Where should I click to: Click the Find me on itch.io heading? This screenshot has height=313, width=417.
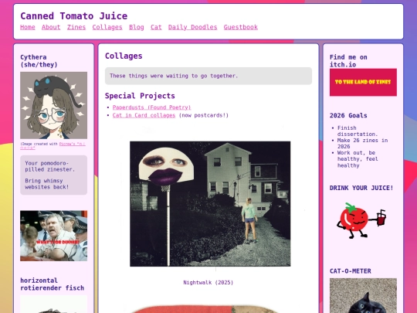[348, 61]
